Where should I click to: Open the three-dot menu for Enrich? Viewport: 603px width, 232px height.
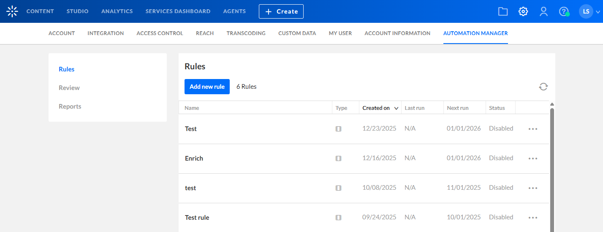[533, 158]
